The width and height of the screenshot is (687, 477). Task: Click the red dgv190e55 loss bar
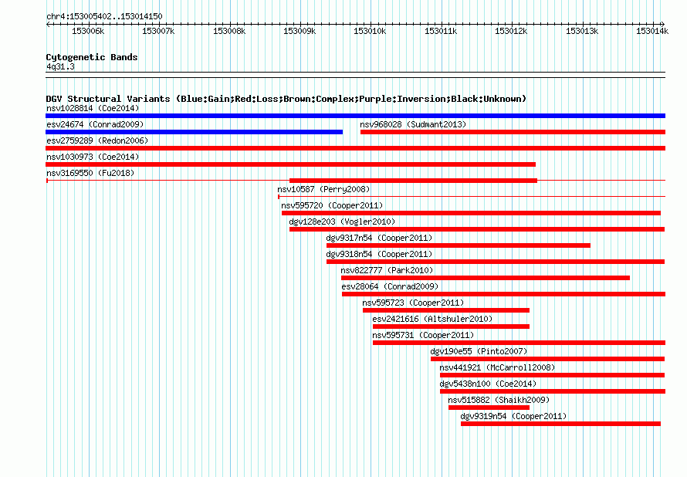click(548, 359)
